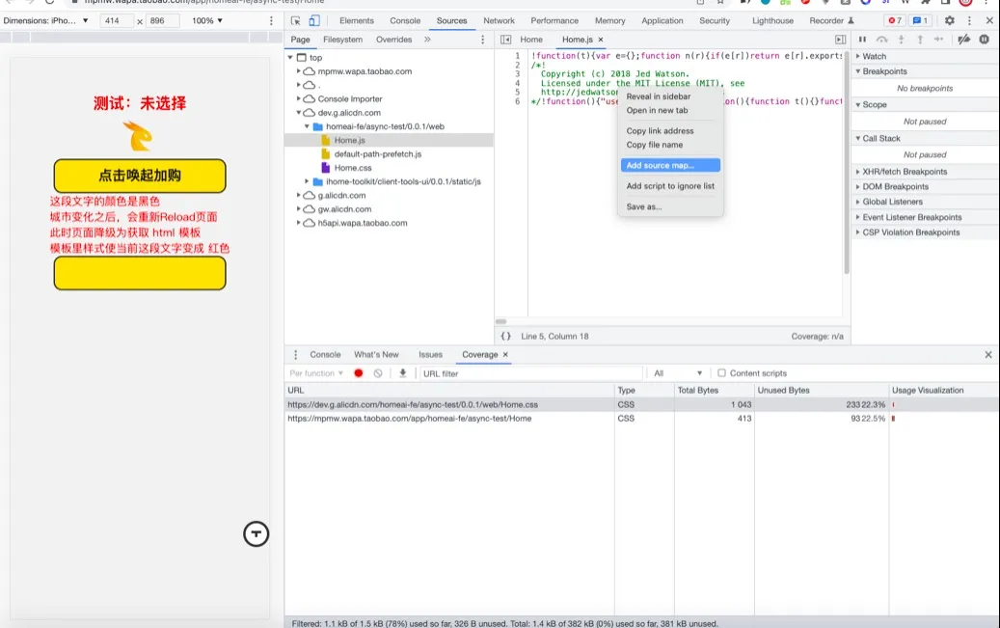Choose Add script to ignore list

pyautogui.click(x=670, y=186)
